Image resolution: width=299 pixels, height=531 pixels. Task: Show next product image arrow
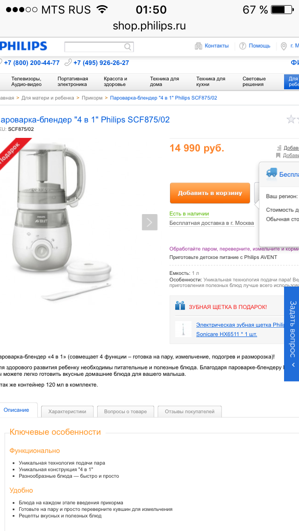coord(149,222)
